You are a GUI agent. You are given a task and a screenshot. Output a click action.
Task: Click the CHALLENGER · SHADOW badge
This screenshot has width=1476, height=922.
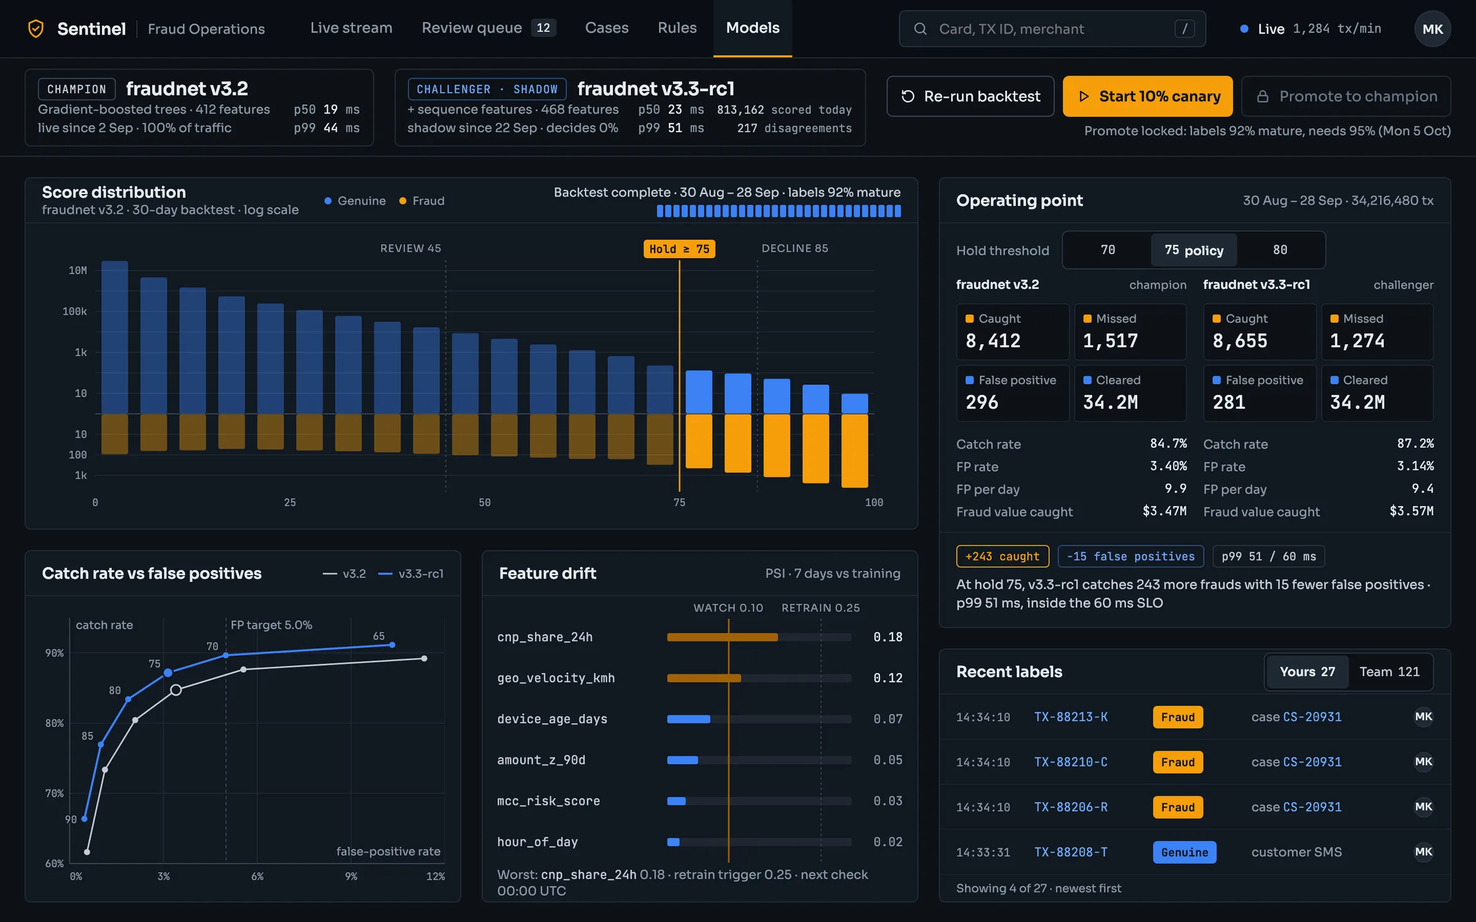[x=487, y=89]
